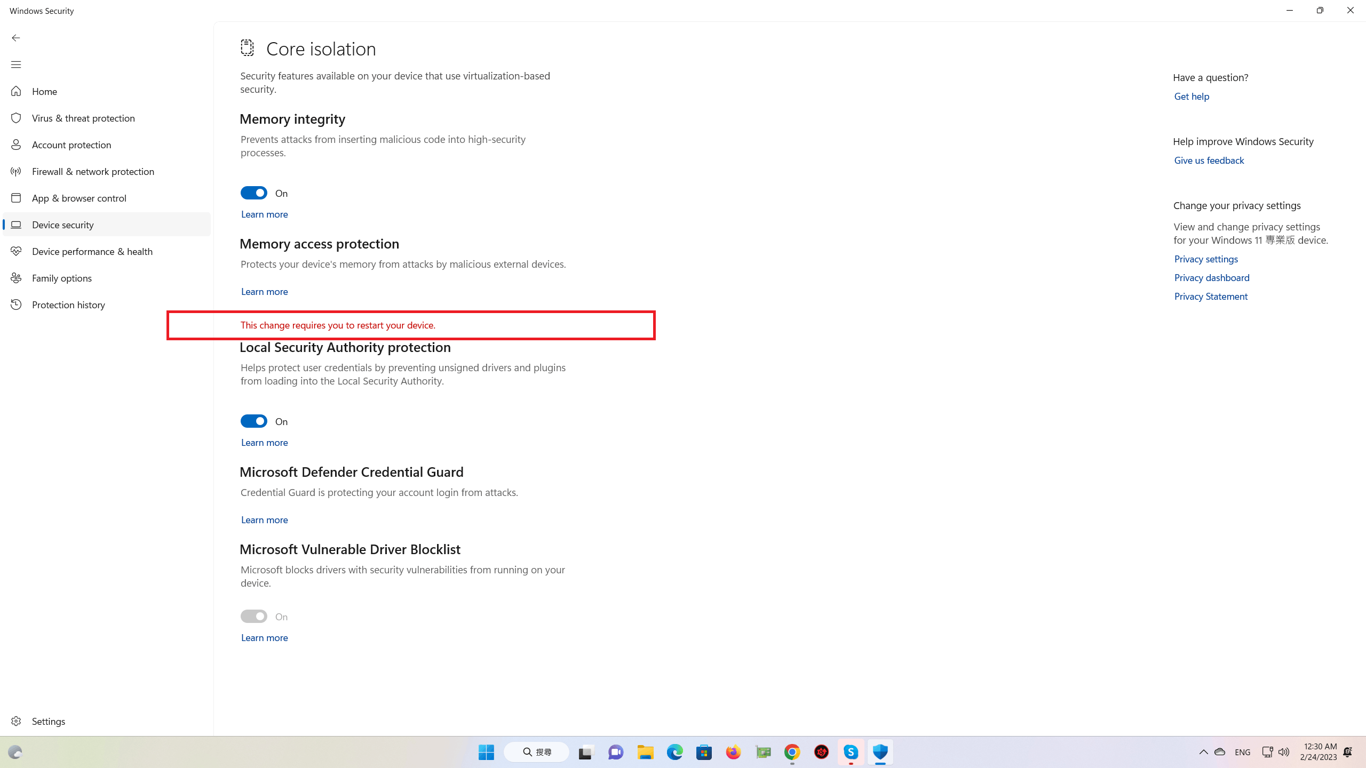This screenshot has width=1366, height=768.
Task: Toggle Memory integrity switch off
Action: (253, 193)
